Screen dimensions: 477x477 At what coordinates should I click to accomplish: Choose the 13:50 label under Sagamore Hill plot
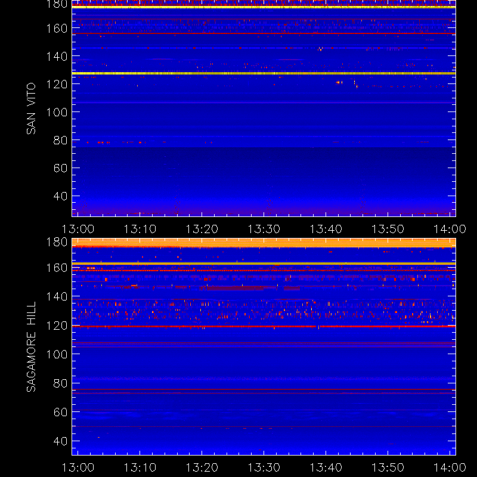coord(388,467)
